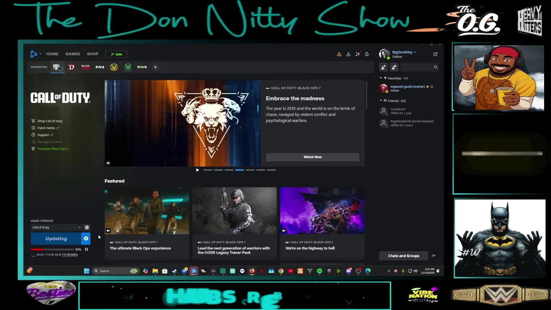The width and height of the screenshot is (551, 310).
Task: Open the downloads icon in header
Action: (348, 54)
